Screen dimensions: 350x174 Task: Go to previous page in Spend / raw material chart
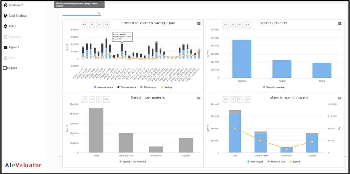92,99
